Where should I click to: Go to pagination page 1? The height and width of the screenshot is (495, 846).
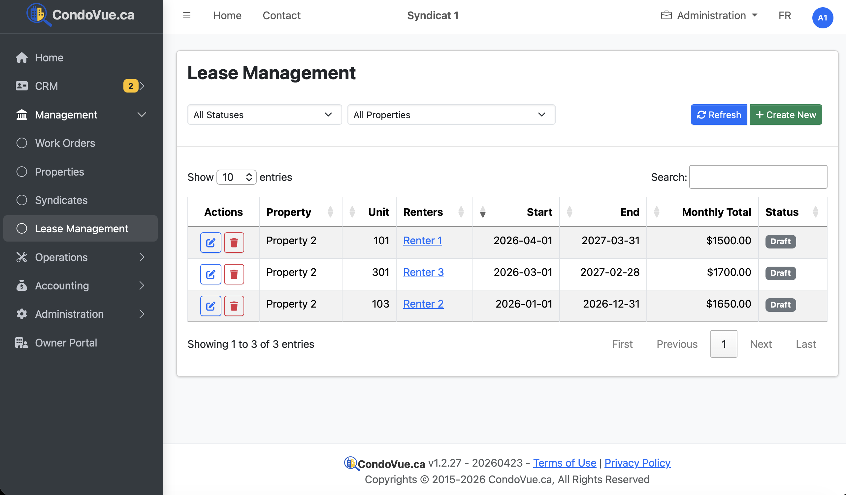[724, 344]
